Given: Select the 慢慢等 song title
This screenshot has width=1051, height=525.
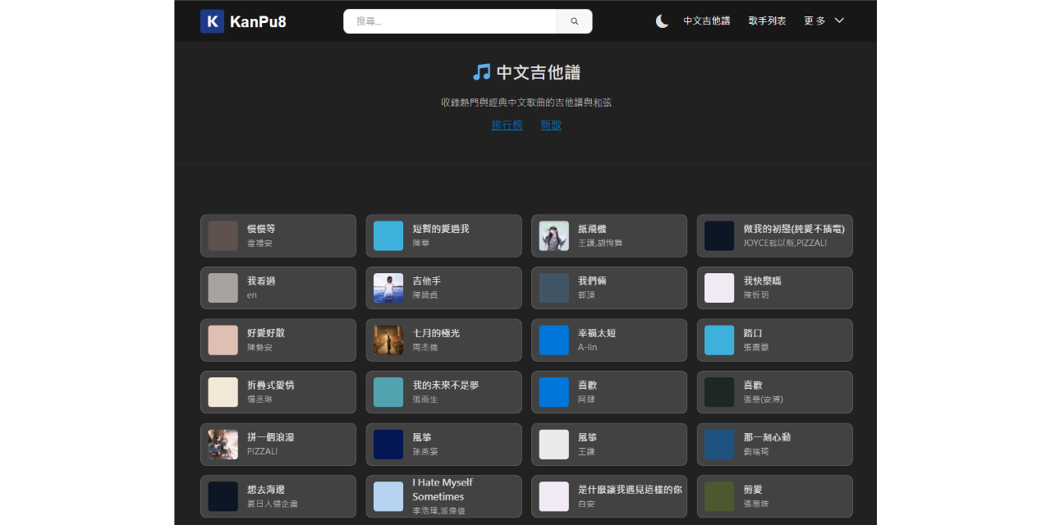Looking at the screenshot, I should (x=261, y=229).
